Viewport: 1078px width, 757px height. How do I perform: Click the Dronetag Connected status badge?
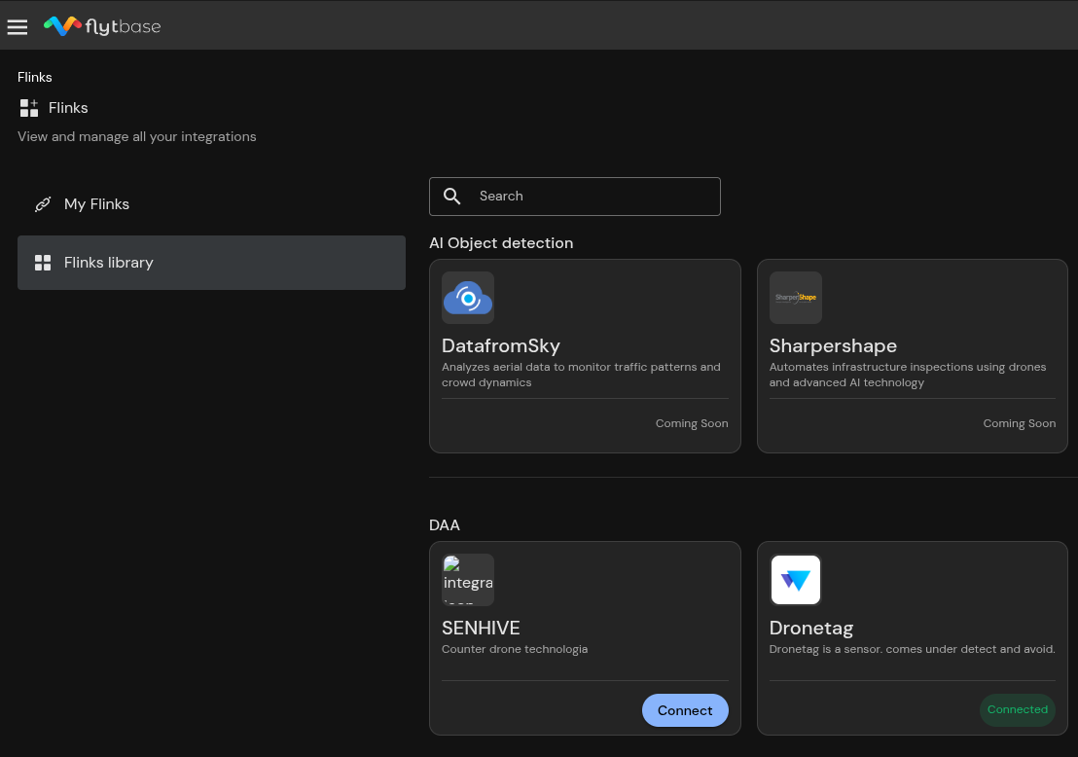click(x=1017, y=709)
